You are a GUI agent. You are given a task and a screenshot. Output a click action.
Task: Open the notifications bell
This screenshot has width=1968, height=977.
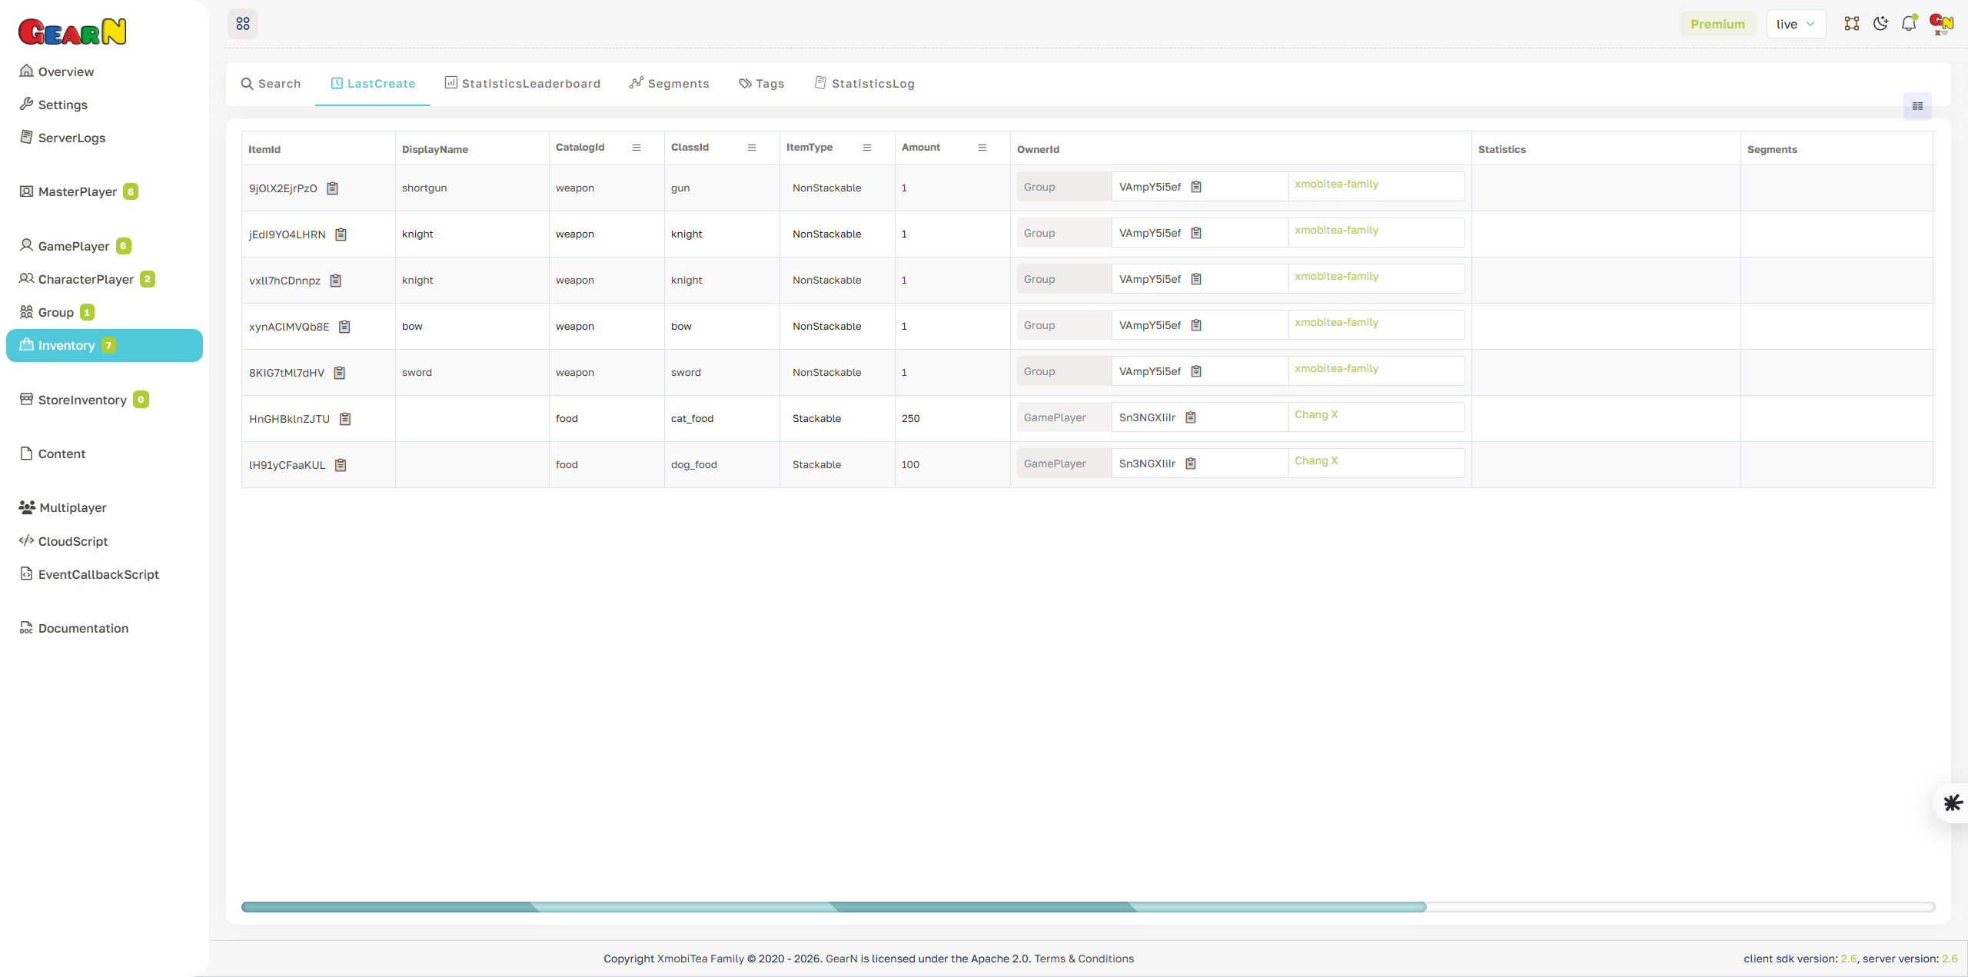1909,24
